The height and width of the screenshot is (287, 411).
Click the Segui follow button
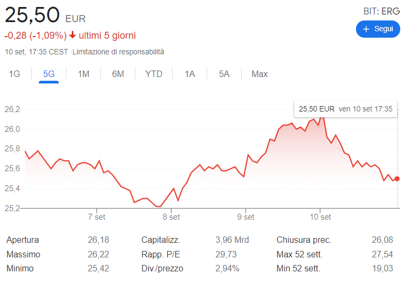378,29
